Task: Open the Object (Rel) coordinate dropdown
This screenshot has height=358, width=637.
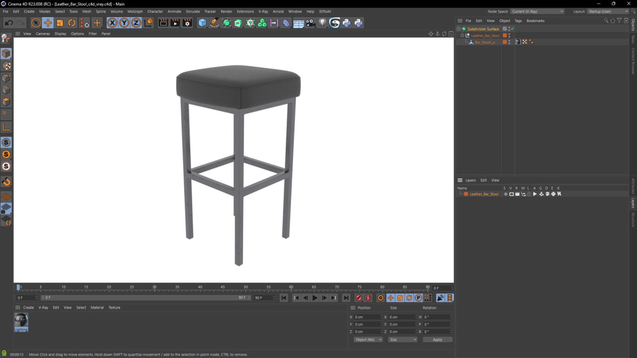Action: (x=368, y=340)
